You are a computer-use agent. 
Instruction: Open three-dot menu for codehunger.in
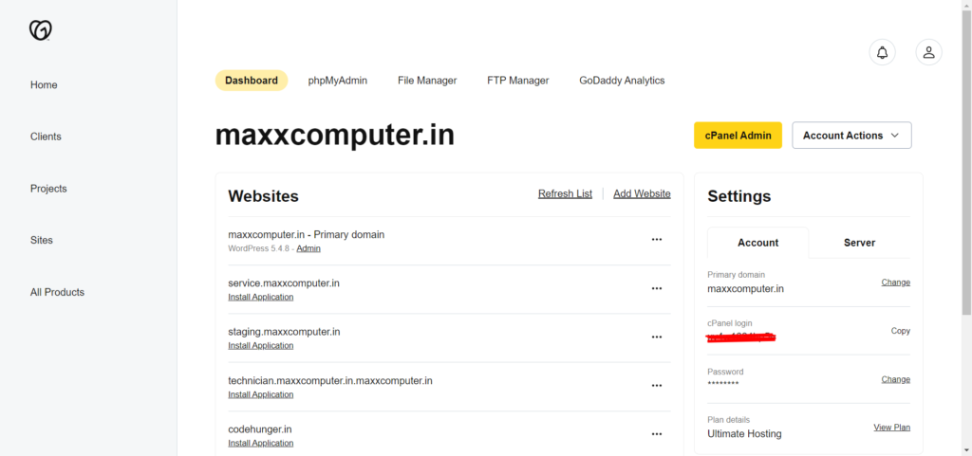(x=657, y=434)
